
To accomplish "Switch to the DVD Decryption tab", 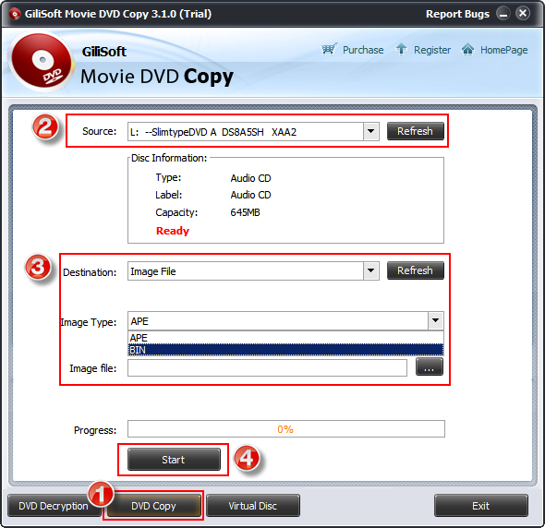I will (x=54, y=506).
